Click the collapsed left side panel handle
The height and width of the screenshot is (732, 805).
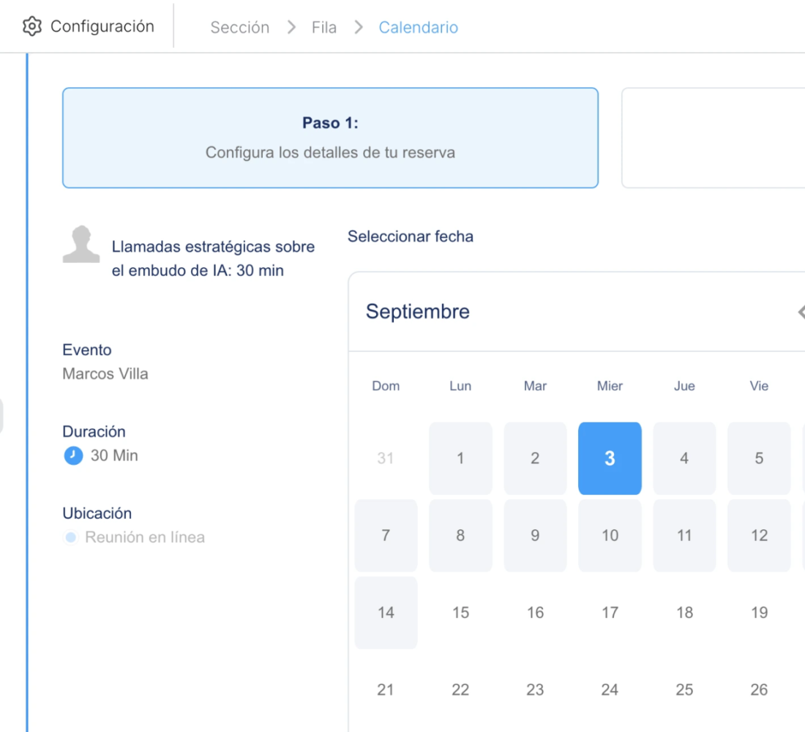click(x=1, y=416)
